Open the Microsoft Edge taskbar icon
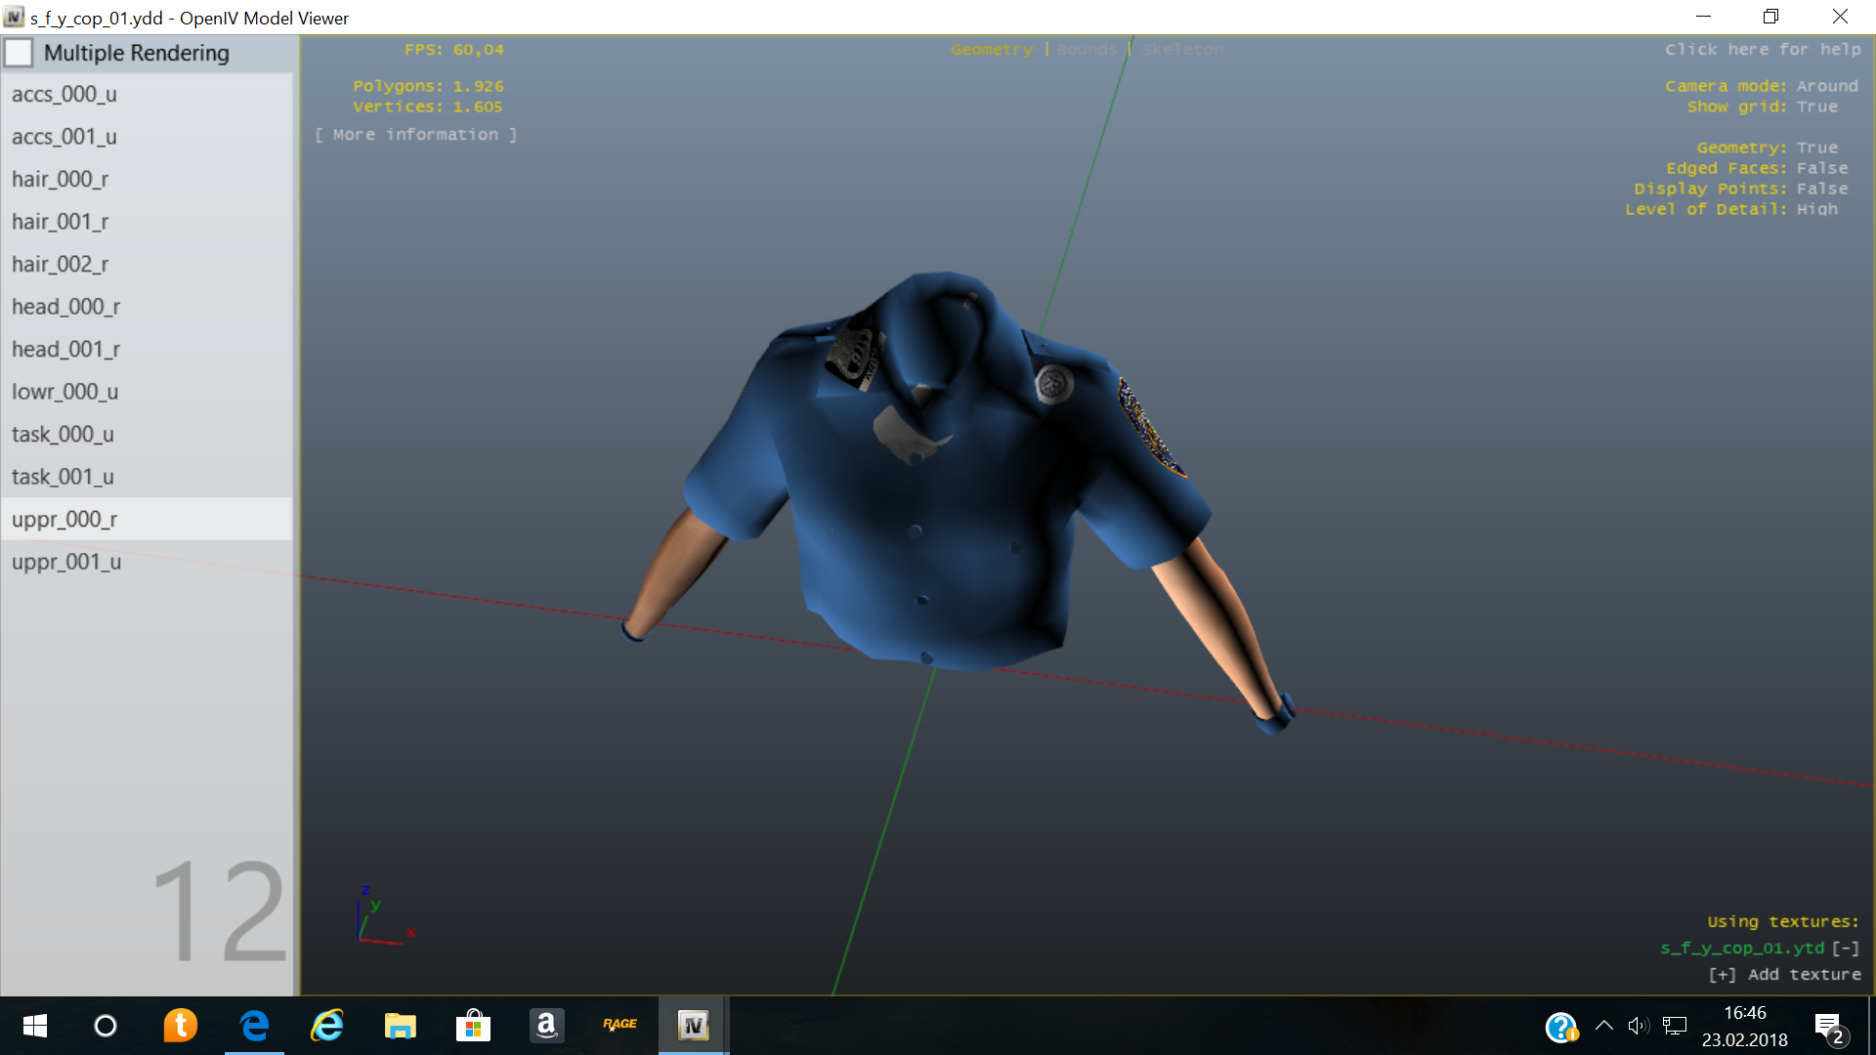The width and height of the screenshot is (1876, 1055). (x=254, y=1026)
